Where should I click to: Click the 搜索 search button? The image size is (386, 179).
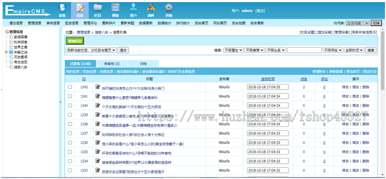pyautogui.click(x=371, y=50)
